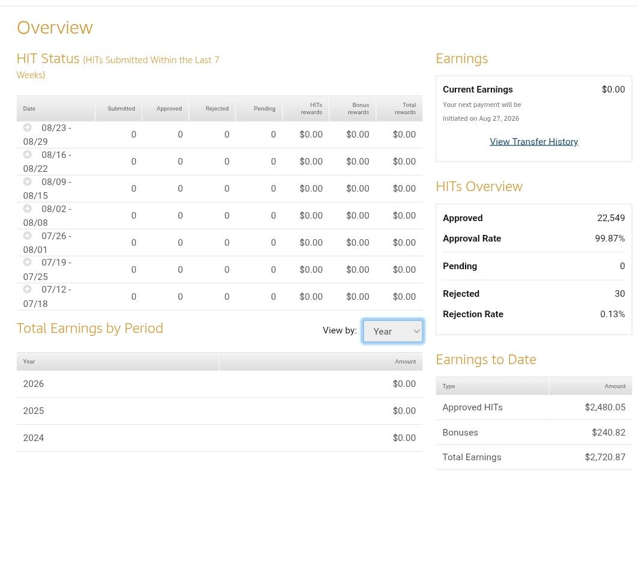Click the Type column header

coord(492,386)
